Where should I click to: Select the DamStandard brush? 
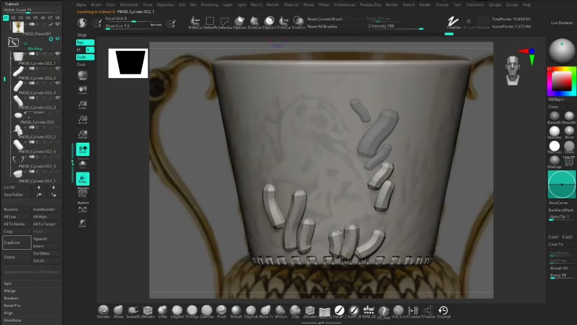point(207,311)
